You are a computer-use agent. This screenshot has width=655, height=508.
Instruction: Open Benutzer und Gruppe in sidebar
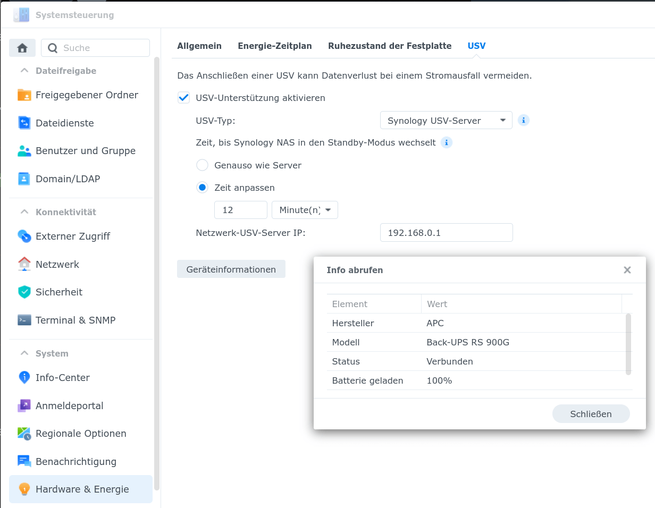click(81, 151)
